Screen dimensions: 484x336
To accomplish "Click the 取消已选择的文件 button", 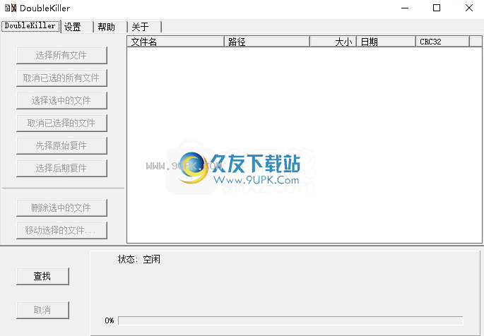I will pos(61,123).
